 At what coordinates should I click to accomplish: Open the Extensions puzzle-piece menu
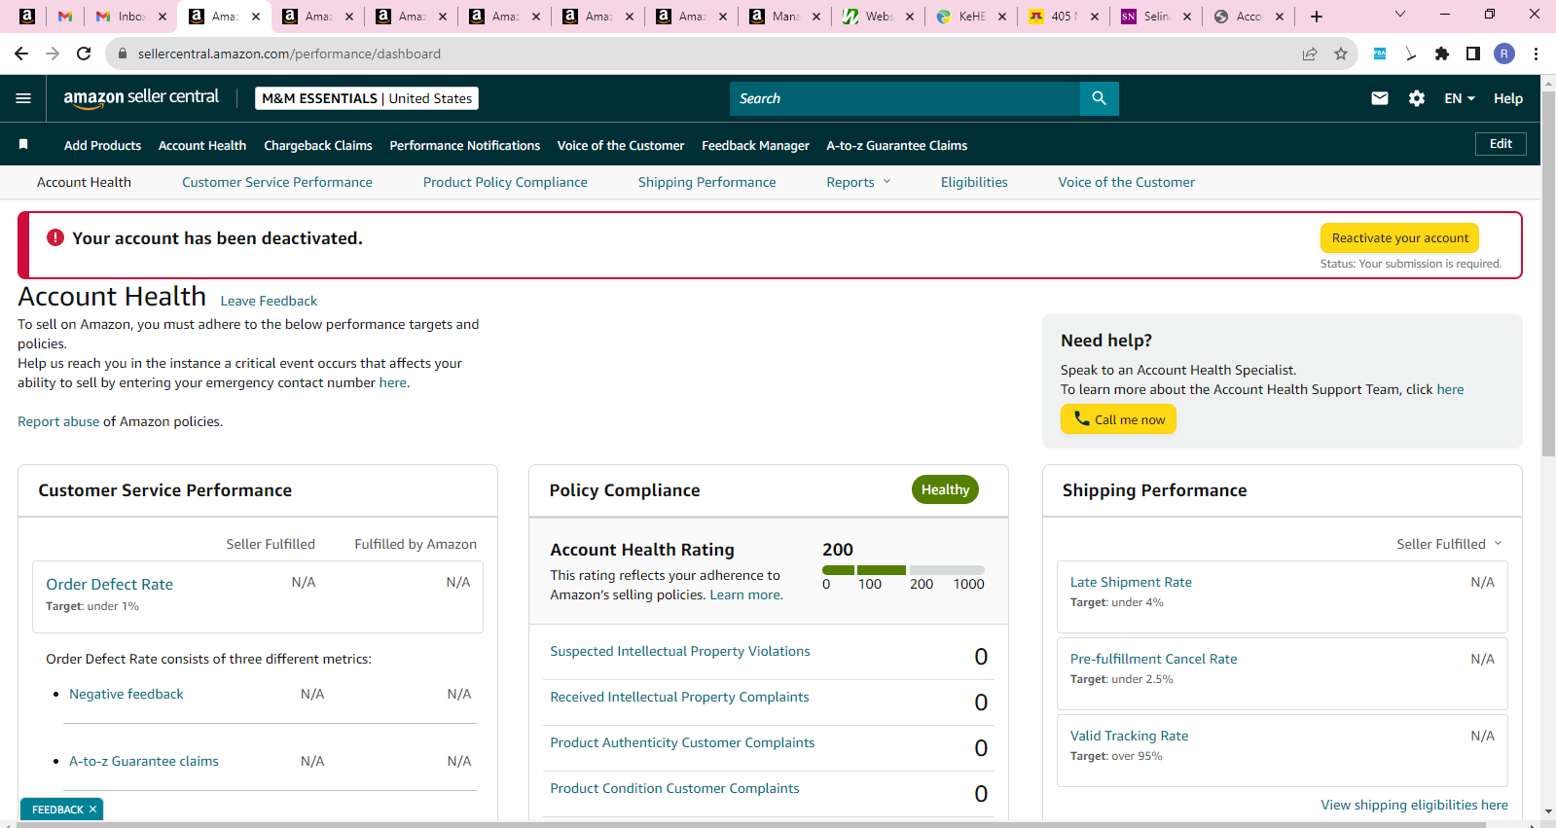[x=1442, y=54]
